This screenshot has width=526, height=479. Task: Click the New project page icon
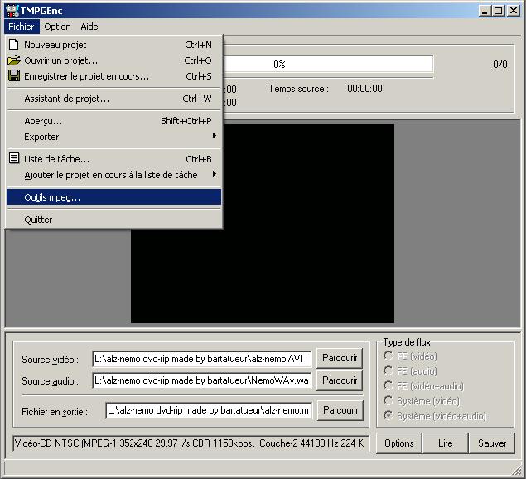[13, 45]
